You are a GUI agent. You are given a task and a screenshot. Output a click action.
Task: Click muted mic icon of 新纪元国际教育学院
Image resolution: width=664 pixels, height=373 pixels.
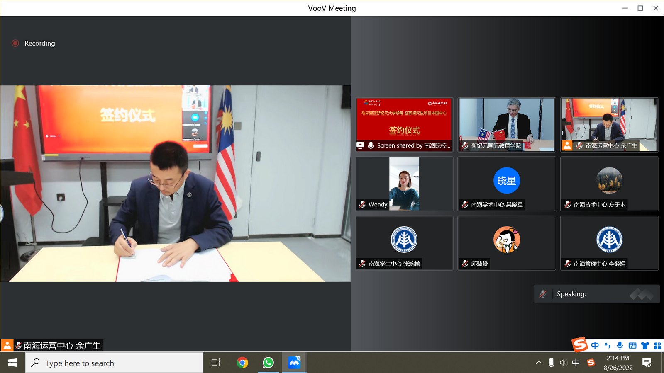click(x=465, y=145)
